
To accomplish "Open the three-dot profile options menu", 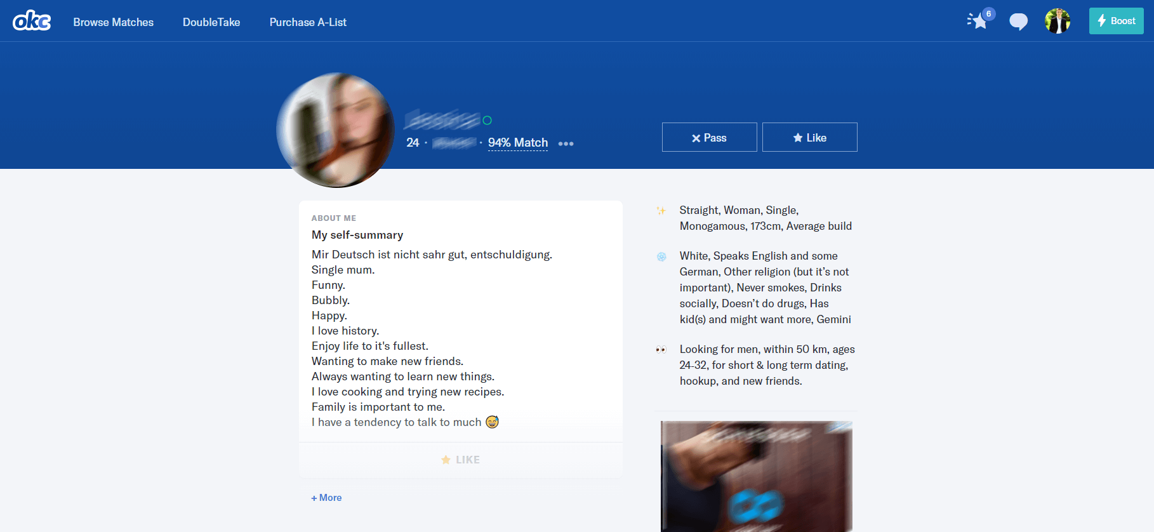I will (x=566, y=143).
